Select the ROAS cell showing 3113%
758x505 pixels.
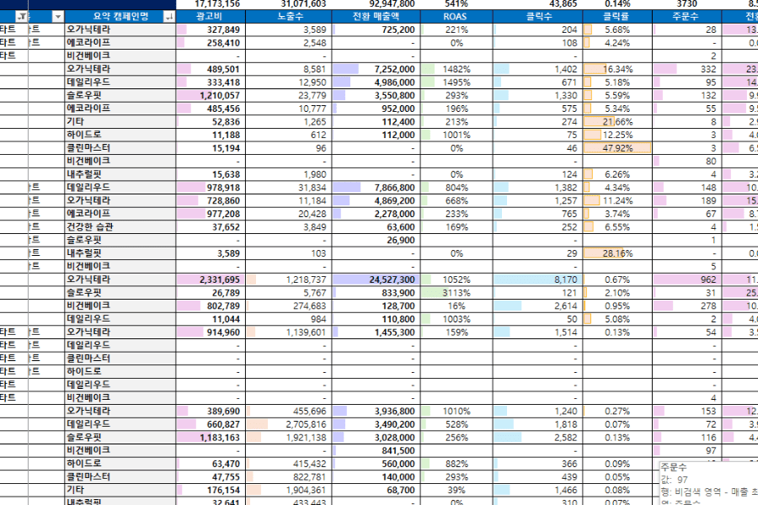coord(456,293)
